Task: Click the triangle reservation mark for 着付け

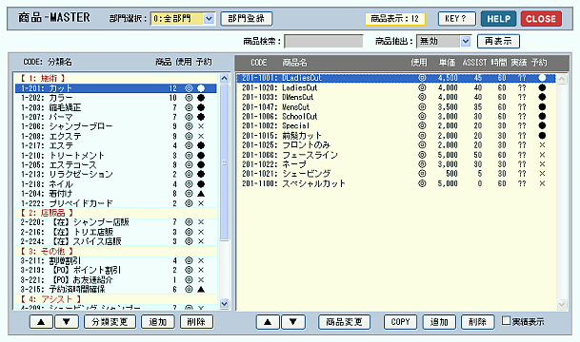Action: [201, 193]
